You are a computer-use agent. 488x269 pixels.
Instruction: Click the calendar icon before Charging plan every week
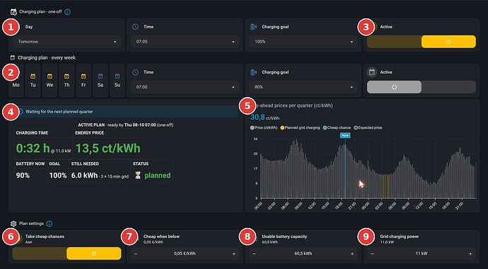pos(13,57)
